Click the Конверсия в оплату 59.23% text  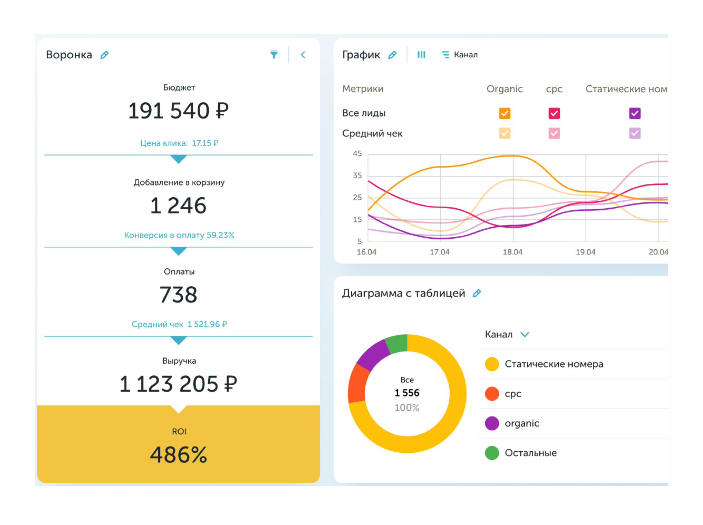click(x=179, y=235)
